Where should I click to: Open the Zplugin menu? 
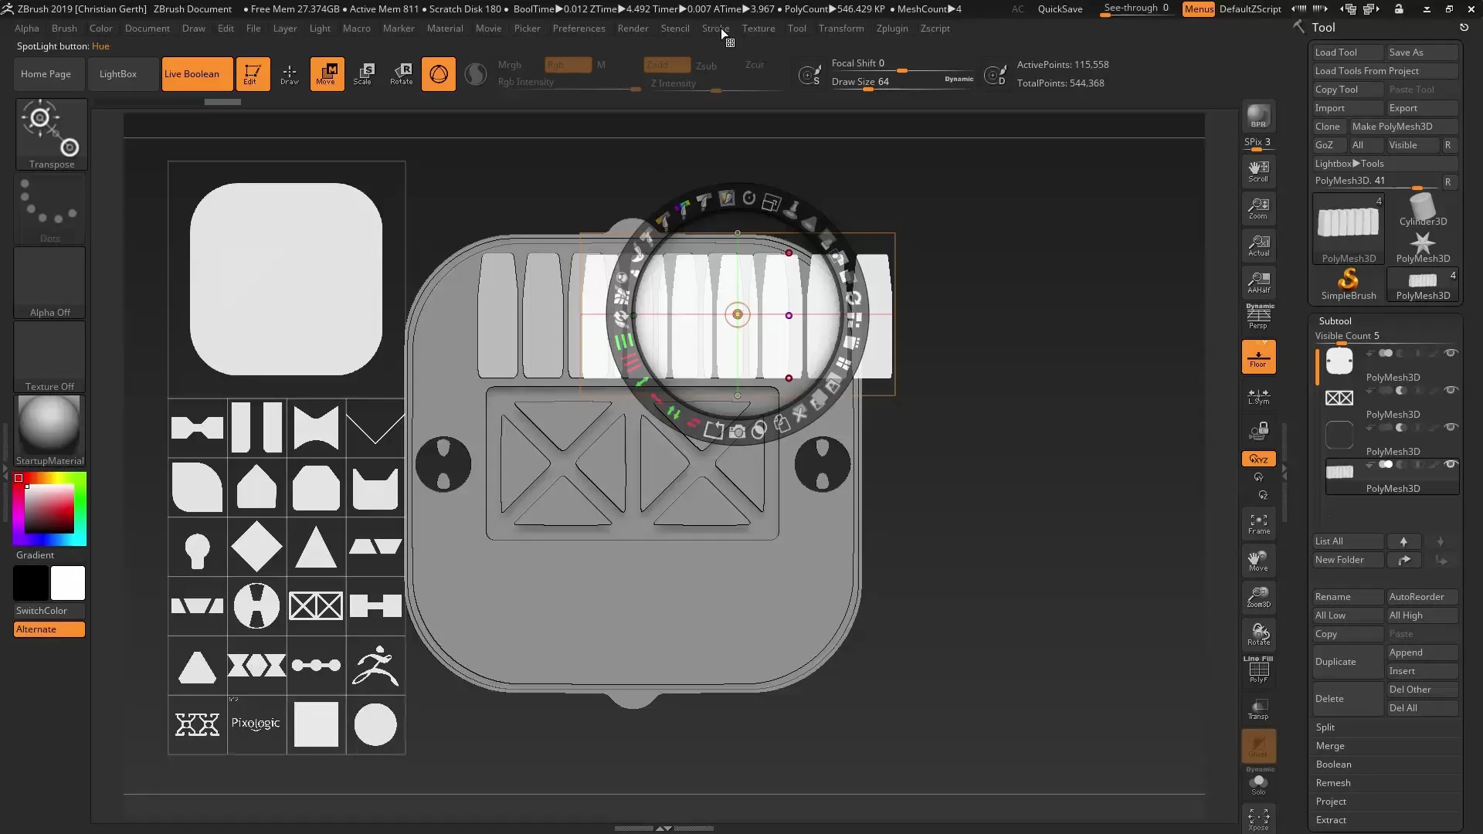pos(892,29)
